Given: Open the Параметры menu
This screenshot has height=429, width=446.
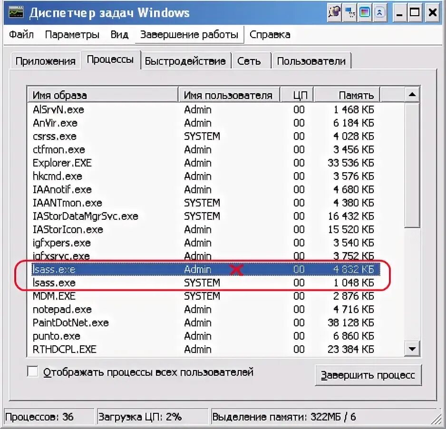Looking at the screenshot, I should point(72,34).
